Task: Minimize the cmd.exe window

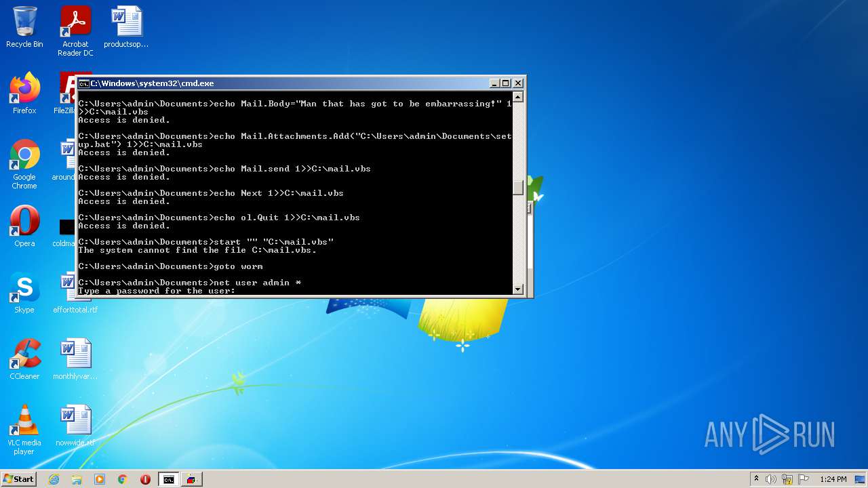Action: point(495,83)
